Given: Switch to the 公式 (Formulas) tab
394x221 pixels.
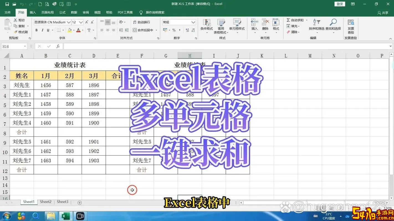Looking at the screenshot, I should point(62,12).
